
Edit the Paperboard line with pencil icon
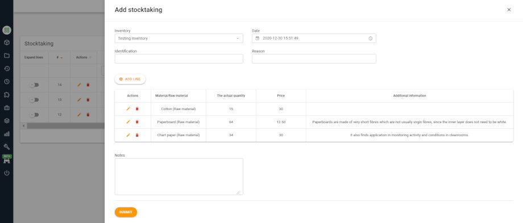click(128, 122)
